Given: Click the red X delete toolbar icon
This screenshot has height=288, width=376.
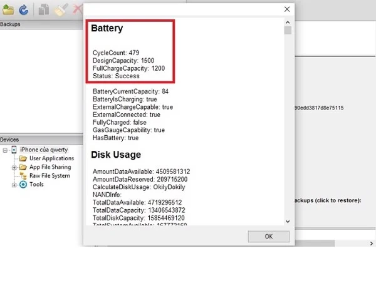Looking at the screenshot, I should pos(77,9).
